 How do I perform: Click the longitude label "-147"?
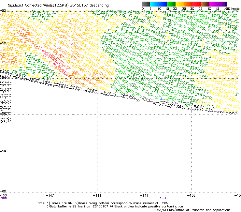click(50, 195)
